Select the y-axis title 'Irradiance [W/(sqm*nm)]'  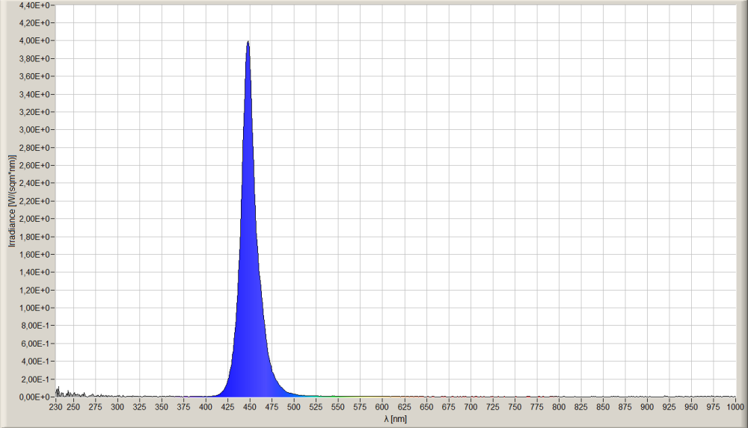tap(12, 201)
